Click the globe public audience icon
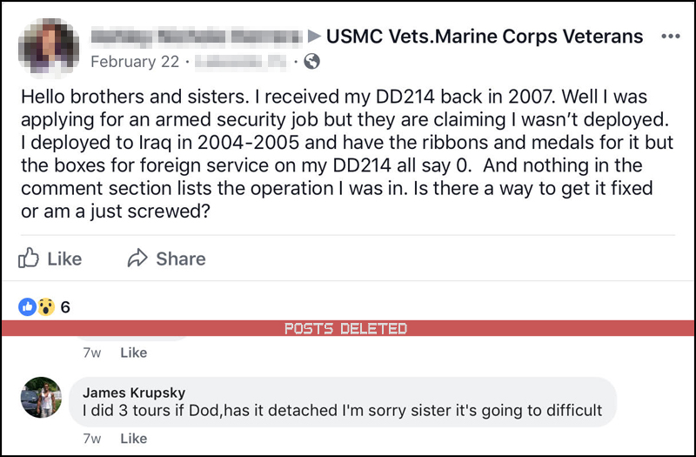This screenshot has height=457, width=696. click(x=311, y=62)
